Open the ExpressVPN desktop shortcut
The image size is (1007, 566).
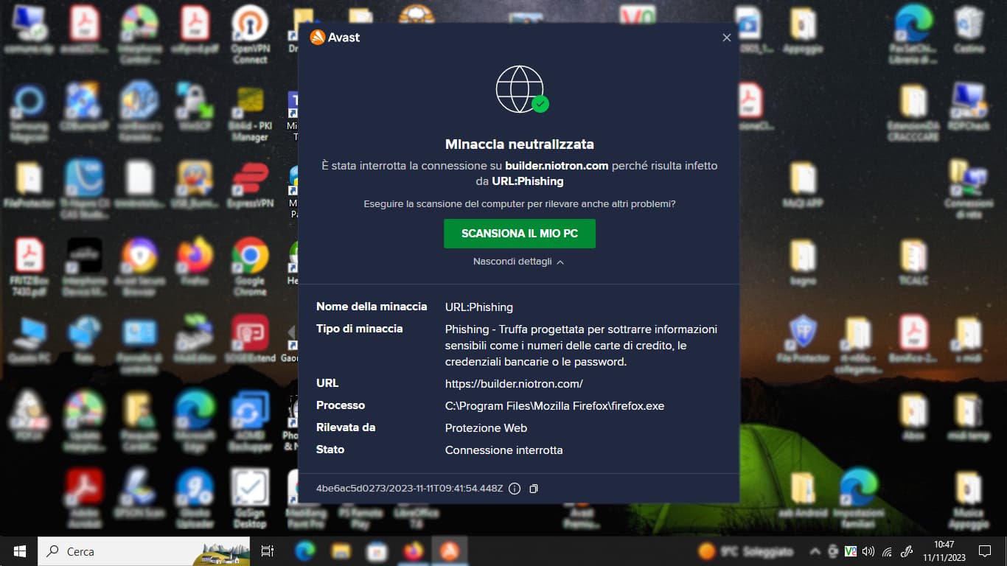coord(250,185)
